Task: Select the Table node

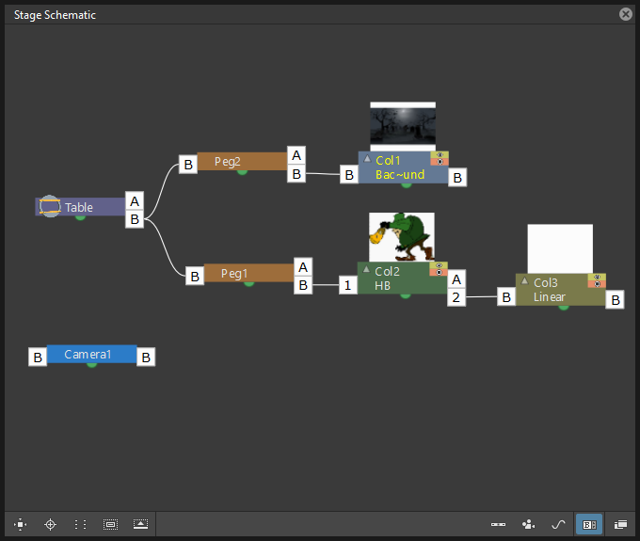Action: coord(80,207)
